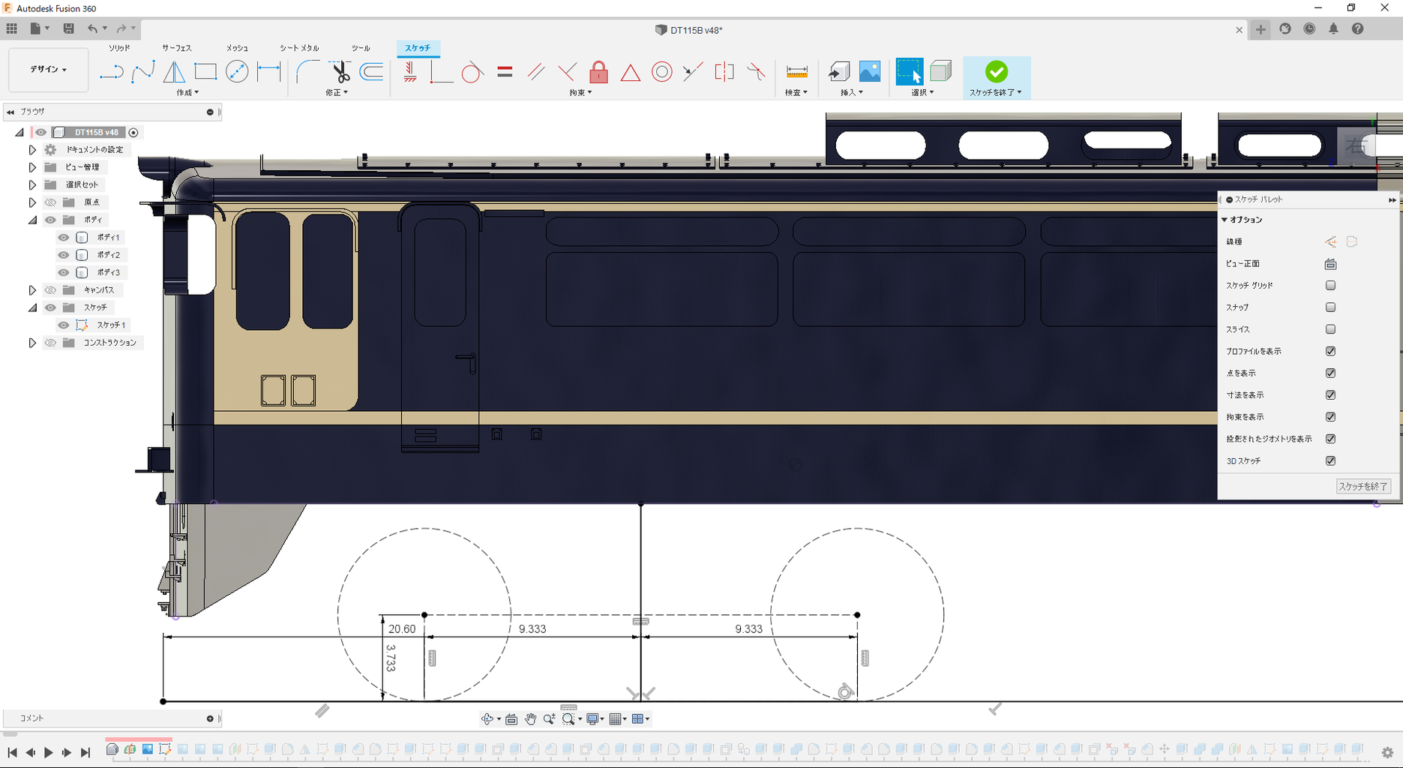
Task: Switch to the サーフェス tab
Action: pos(177,48)
